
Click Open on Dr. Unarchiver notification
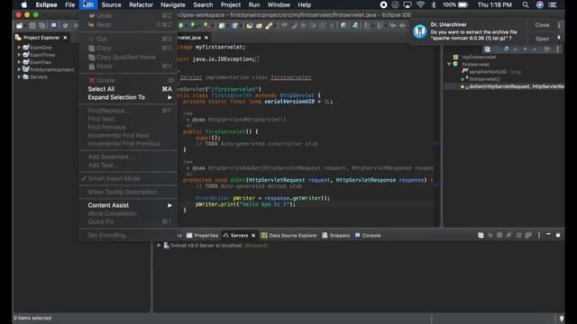(x=542, y=39)
